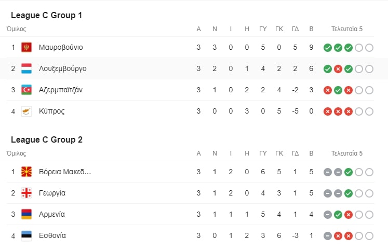Viewport: 388px width, 252px height.
Task: Click the Azerbaijan flag icon
Action: coord(26,90)
